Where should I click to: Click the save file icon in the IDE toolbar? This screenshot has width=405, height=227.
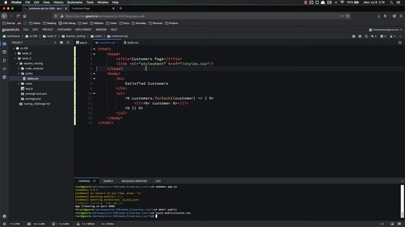click(354, 37)
